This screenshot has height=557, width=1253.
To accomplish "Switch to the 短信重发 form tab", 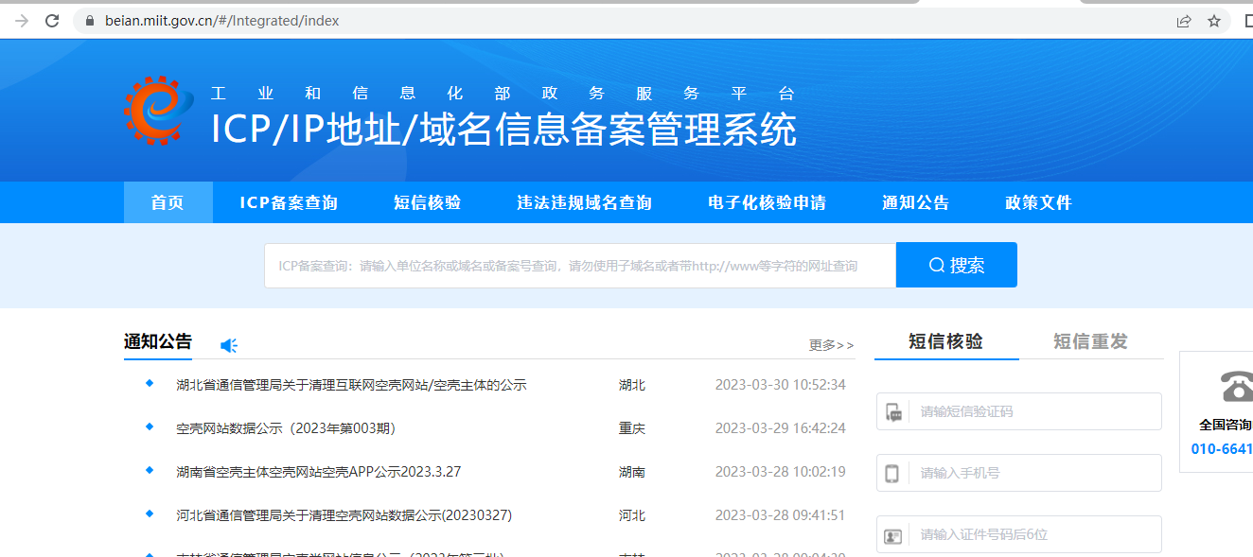I will [x=1091, y=341].
